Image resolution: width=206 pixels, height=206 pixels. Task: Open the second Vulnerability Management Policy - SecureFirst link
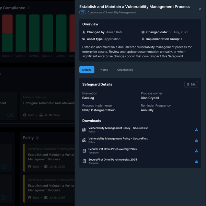coord(118,139)
